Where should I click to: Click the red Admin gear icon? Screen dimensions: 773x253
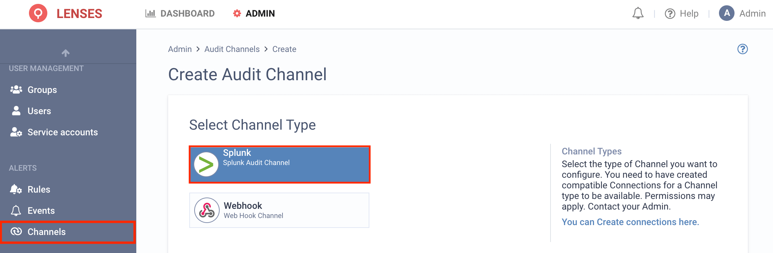pyautogui.click(x=237, y=13)
